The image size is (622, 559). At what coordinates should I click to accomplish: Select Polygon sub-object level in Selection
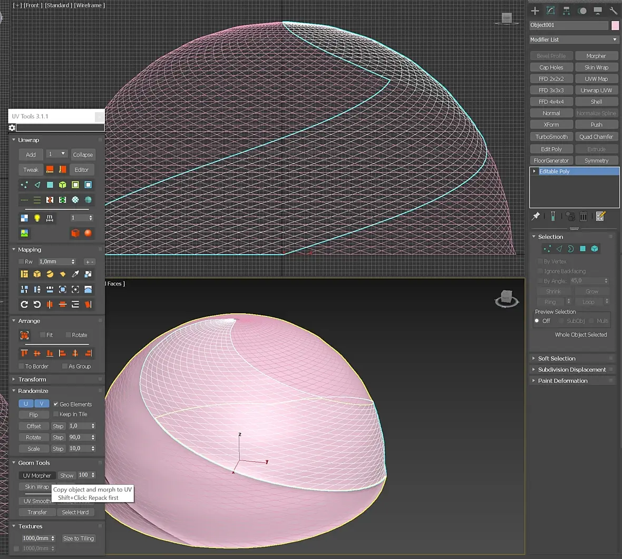[582, 249]
